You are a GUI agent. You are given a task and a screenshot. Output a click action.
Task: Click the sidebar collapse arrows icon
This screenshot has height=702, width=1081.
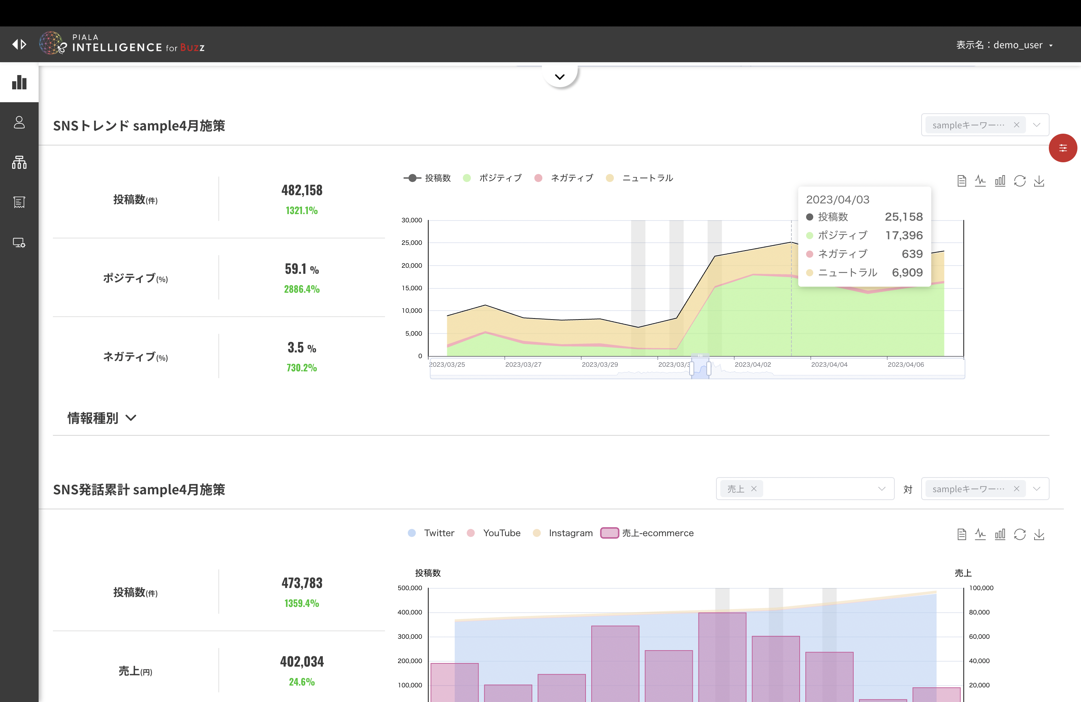pyautogui.click(x=19, y=44)
